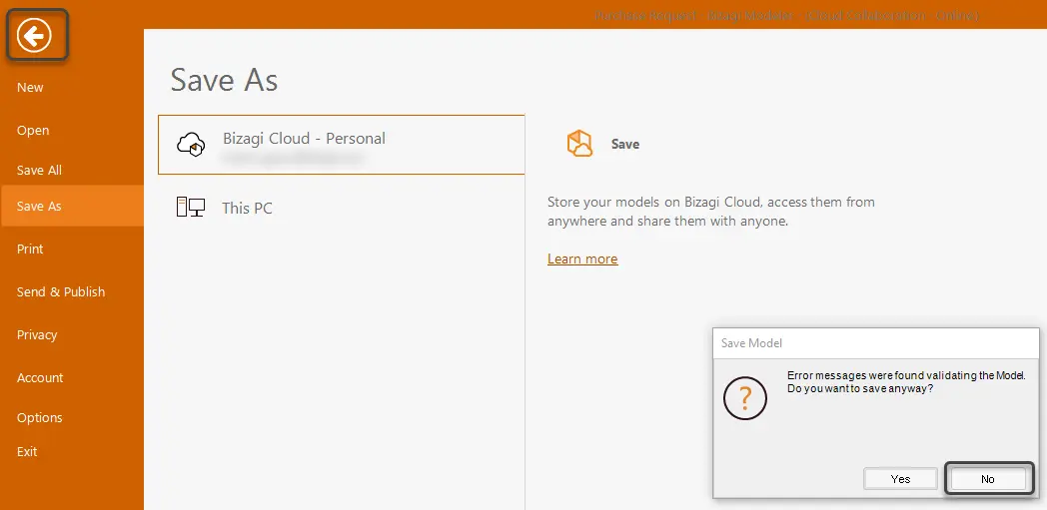Click the 'Save Model' dialog title
Viewport: 1047px width, 510px height.
coord(751,343)
